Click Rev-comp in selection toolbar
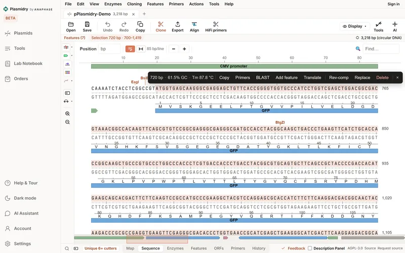 point(339,77)
